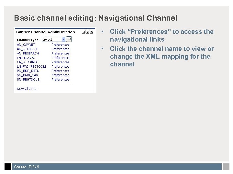Click the Go button
The width and height of the screenshot is (233, 174).
click(69, 39)
